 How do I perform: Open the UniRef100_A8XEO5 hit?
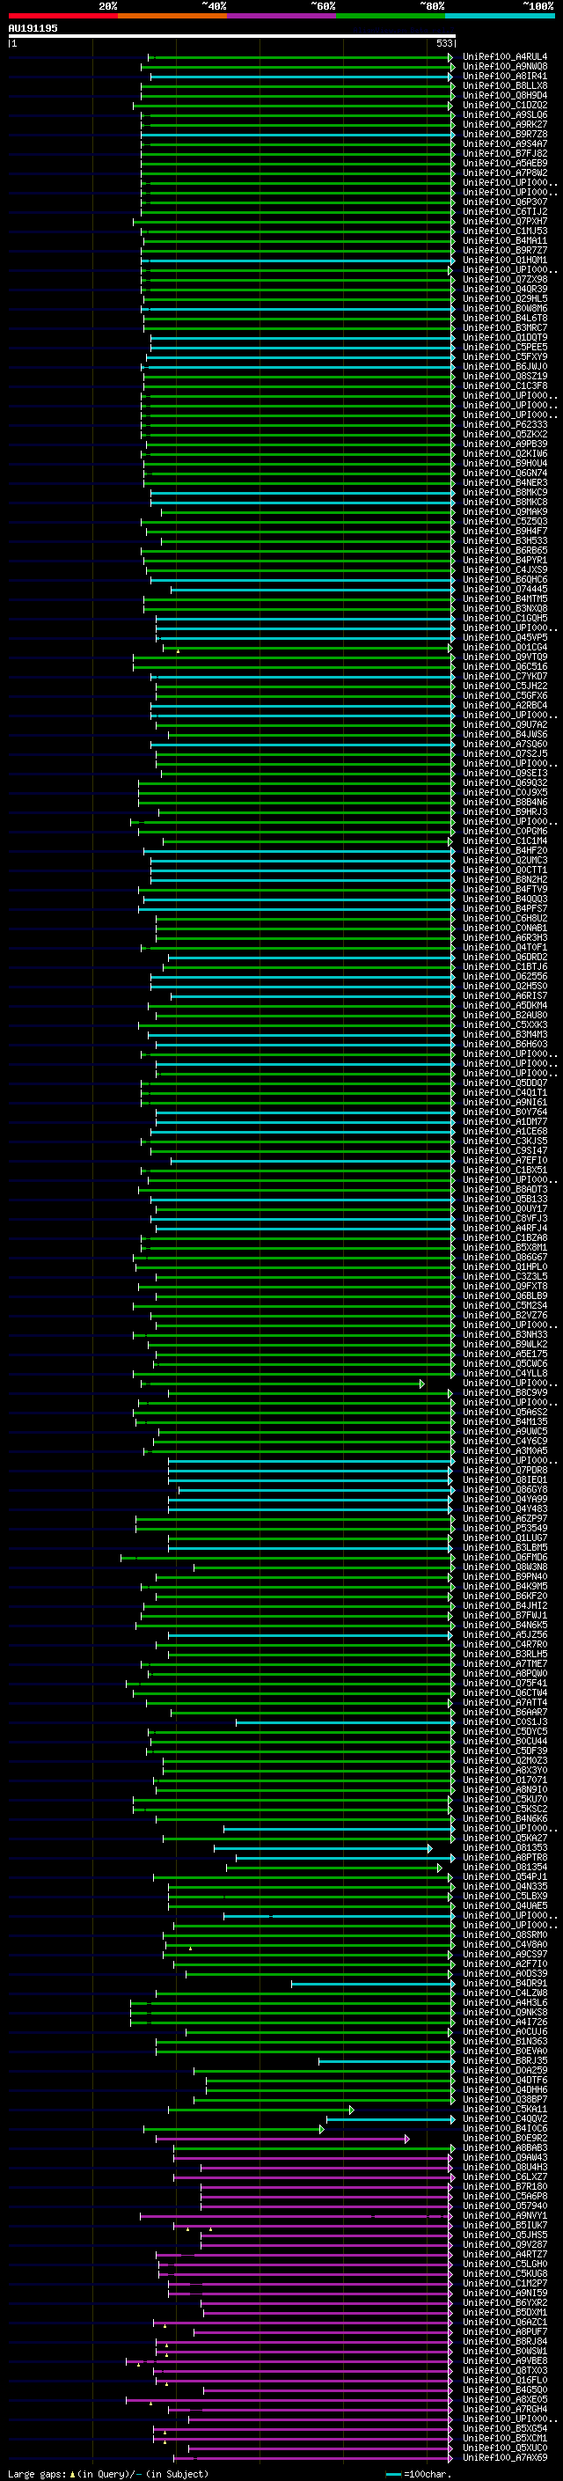(504, 2398)
